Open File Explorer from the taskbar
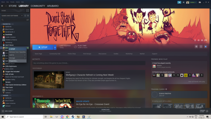211x119 pixels. tap(51, 117)
